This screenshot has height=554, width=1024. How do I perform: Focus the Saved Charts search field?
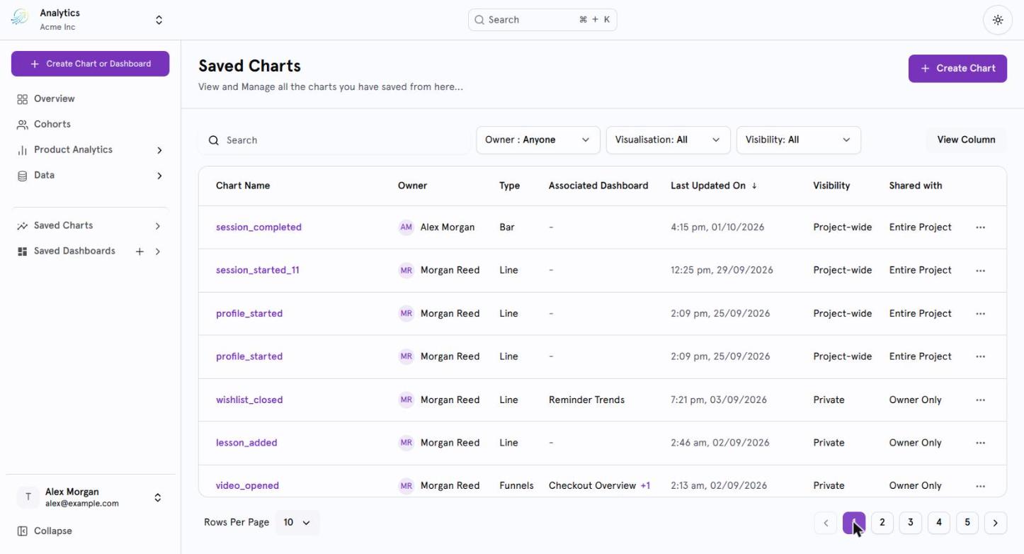(x=334, y=140)
